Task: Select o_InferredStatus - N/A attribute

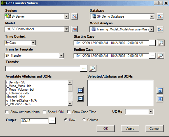Action: coord(37,100)
